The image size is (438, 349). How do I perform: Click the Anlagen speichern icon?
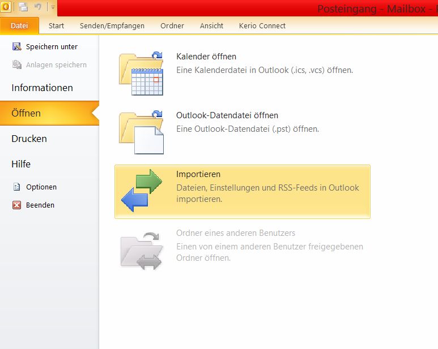[x=17, y=64]
